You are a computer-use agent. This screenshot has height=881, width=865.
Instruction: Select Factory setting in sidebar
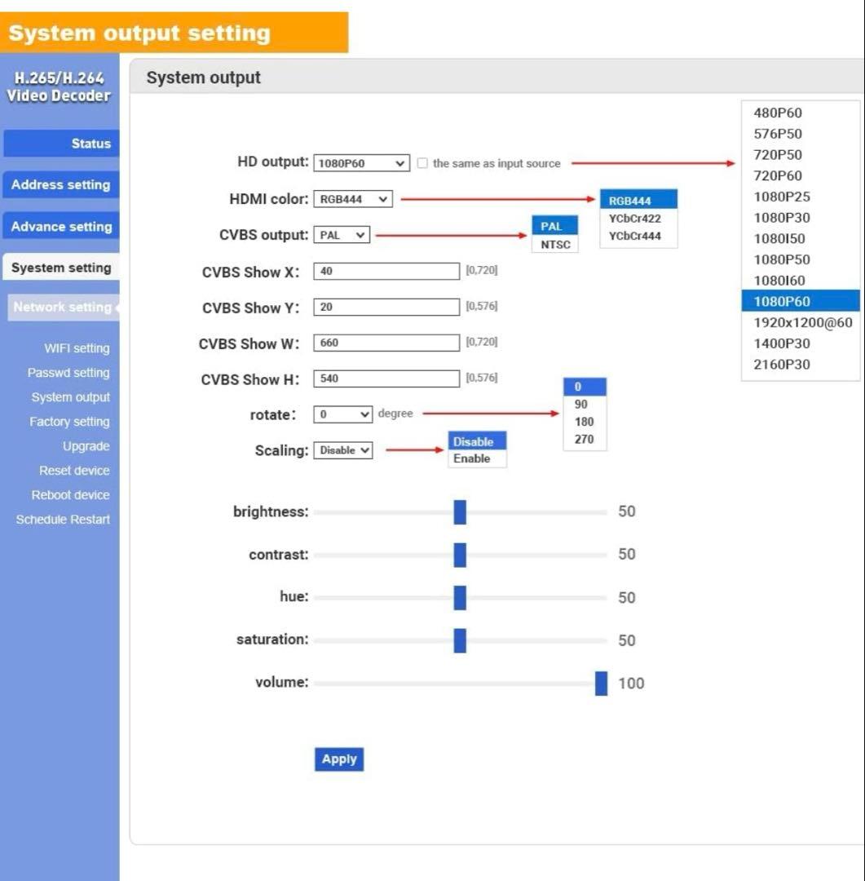(x=69, y=422)
